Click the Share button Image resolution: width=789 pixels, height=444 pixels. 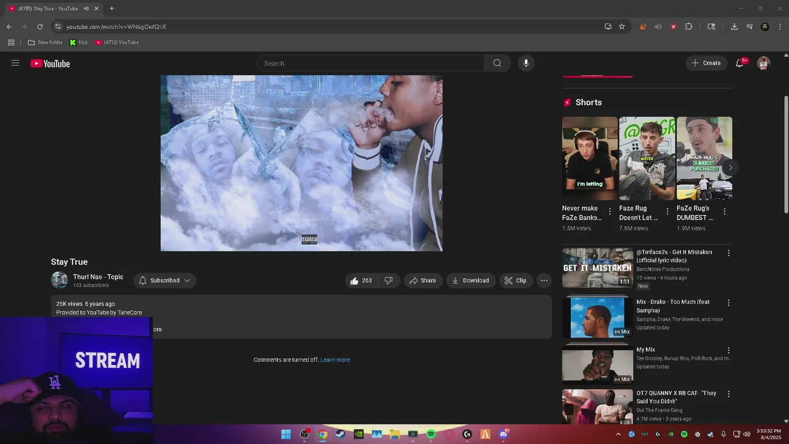point(423,281)
